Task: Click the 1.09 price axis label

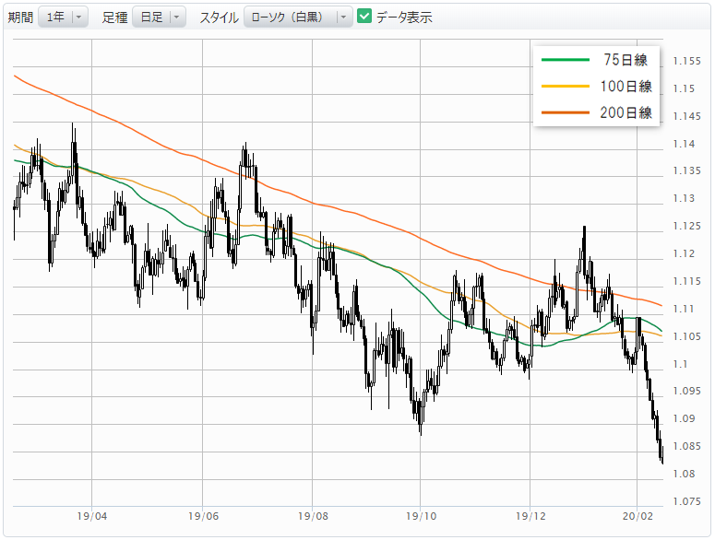Action: 684,418
